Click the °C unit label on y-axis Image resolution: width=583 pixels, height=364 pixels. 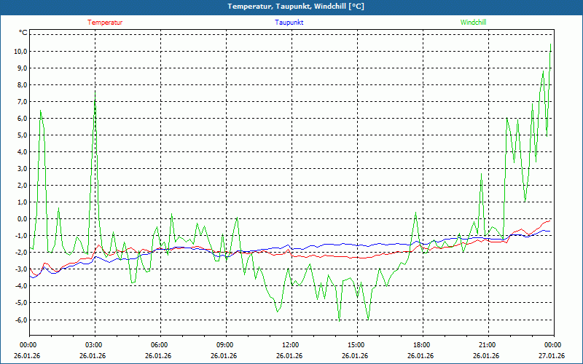coord(23,33)
